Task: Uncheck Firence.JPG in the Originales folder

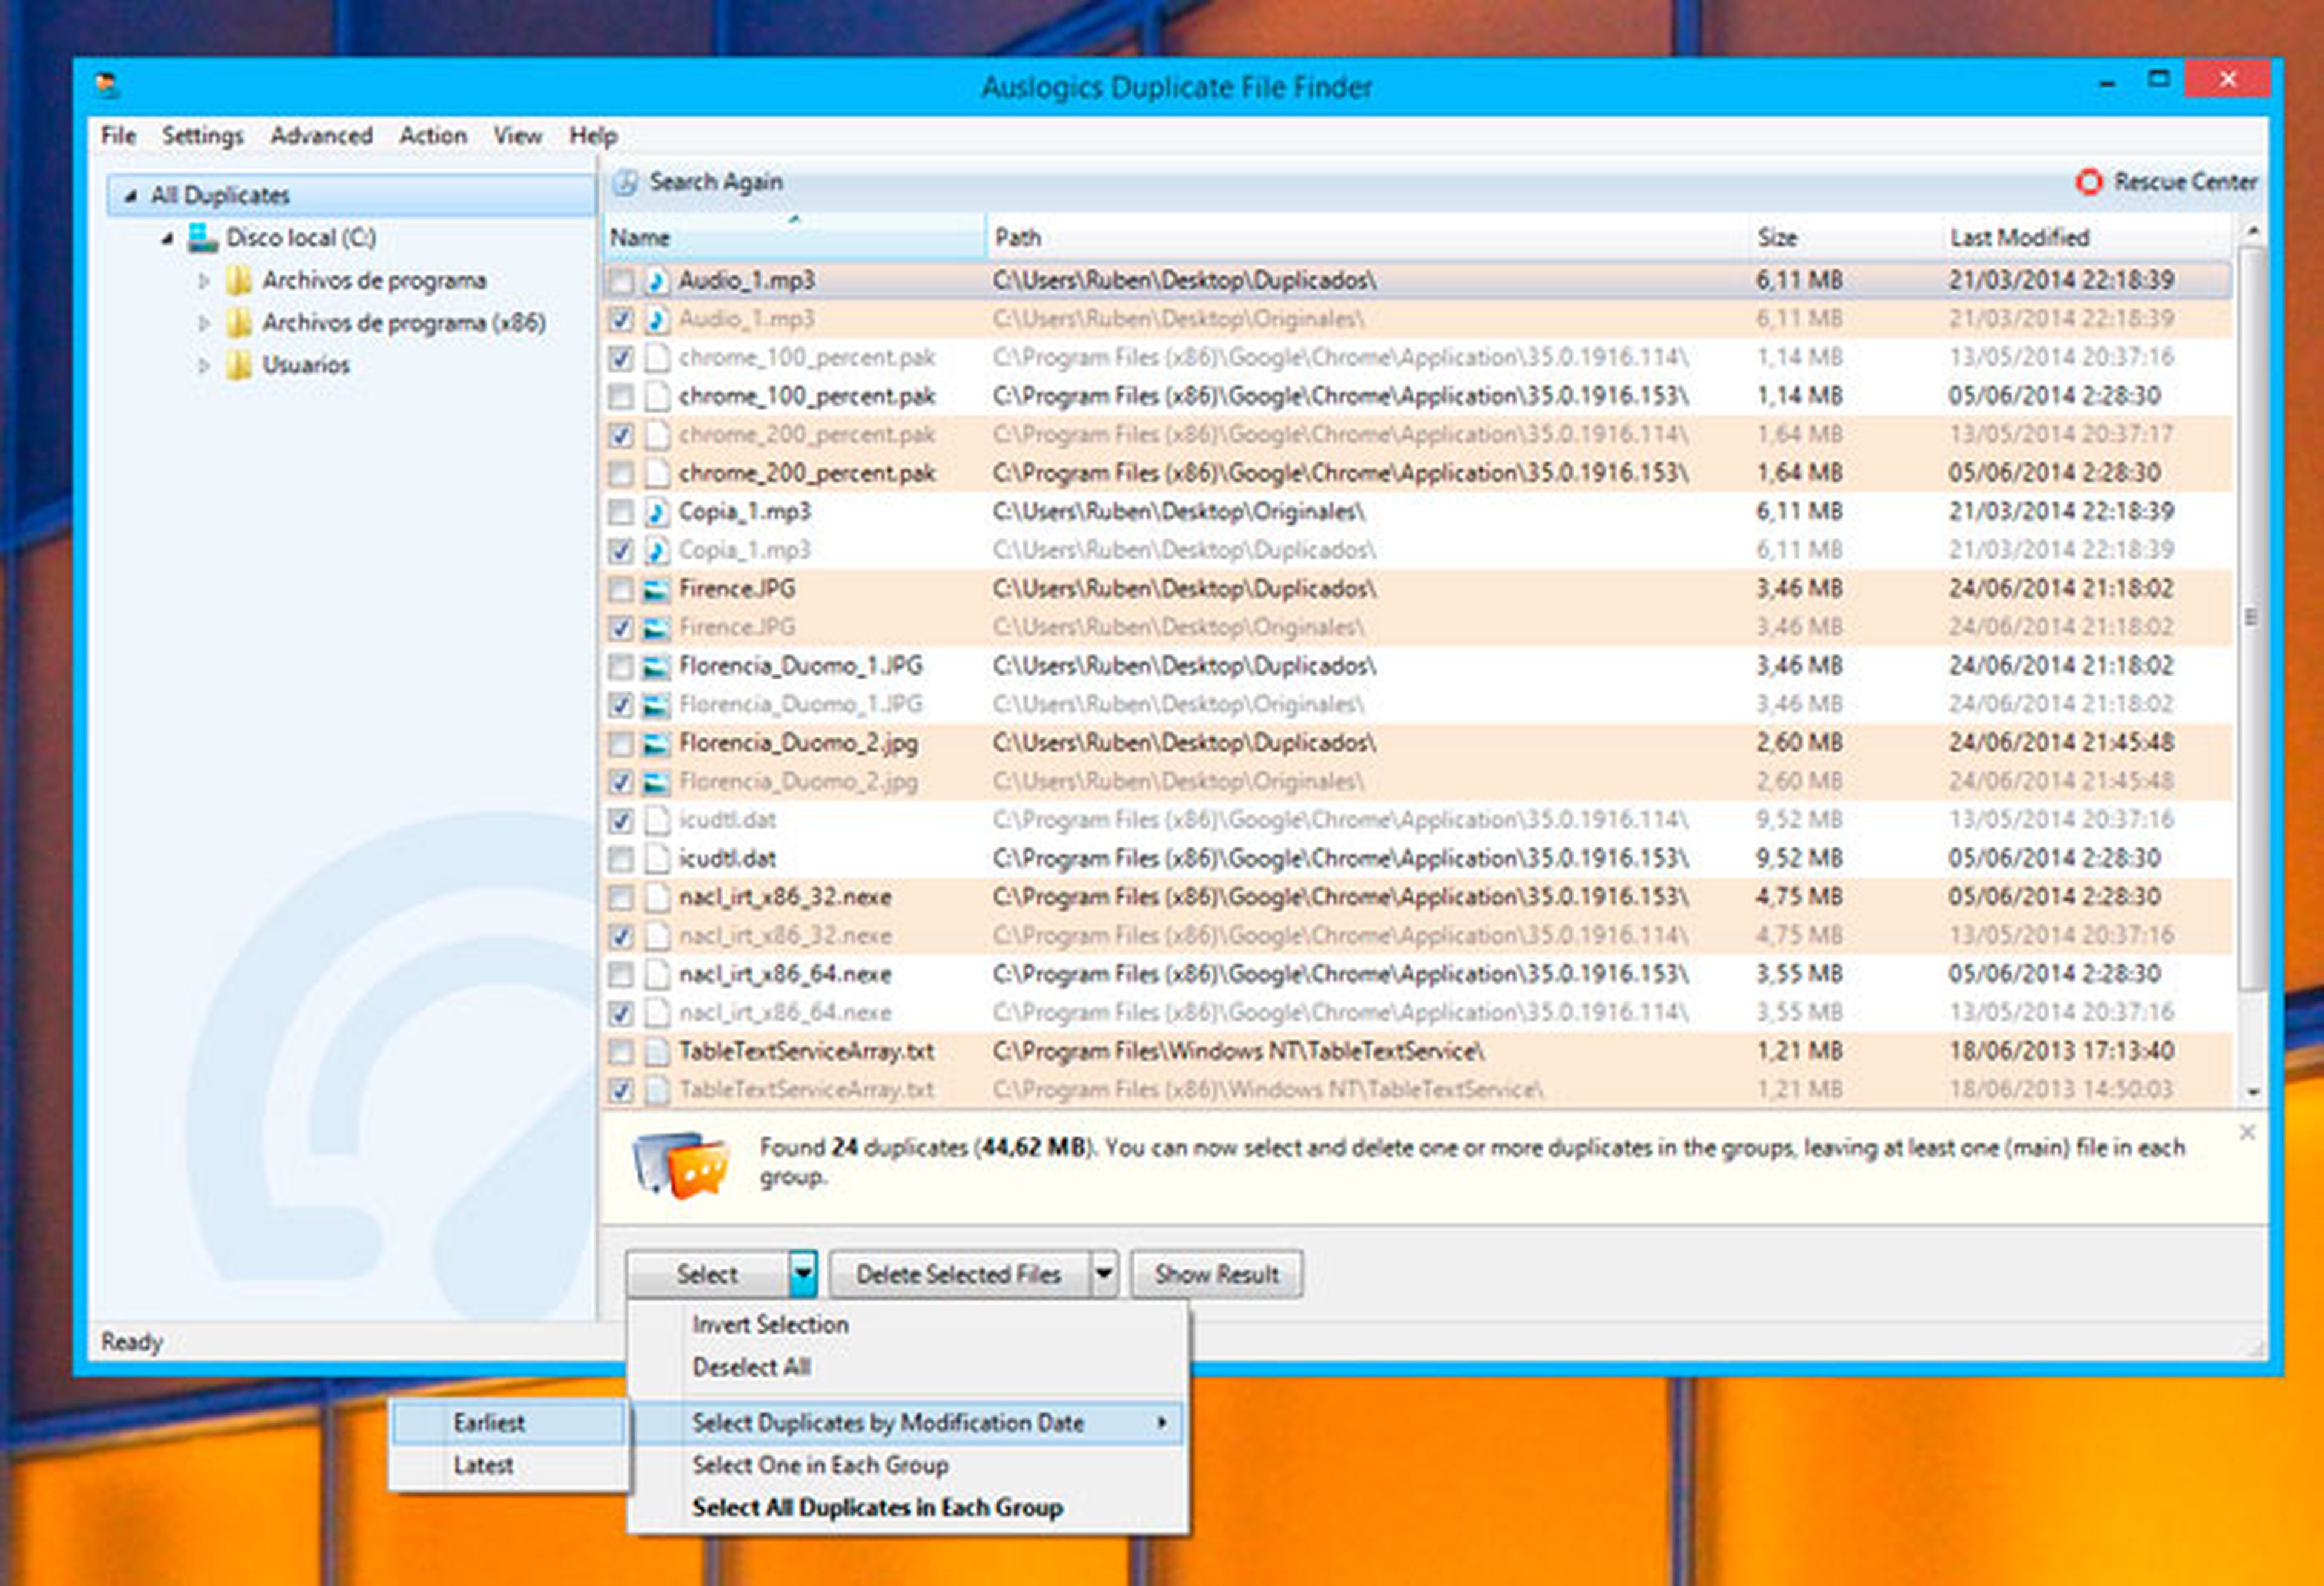Action: [621, 628]
